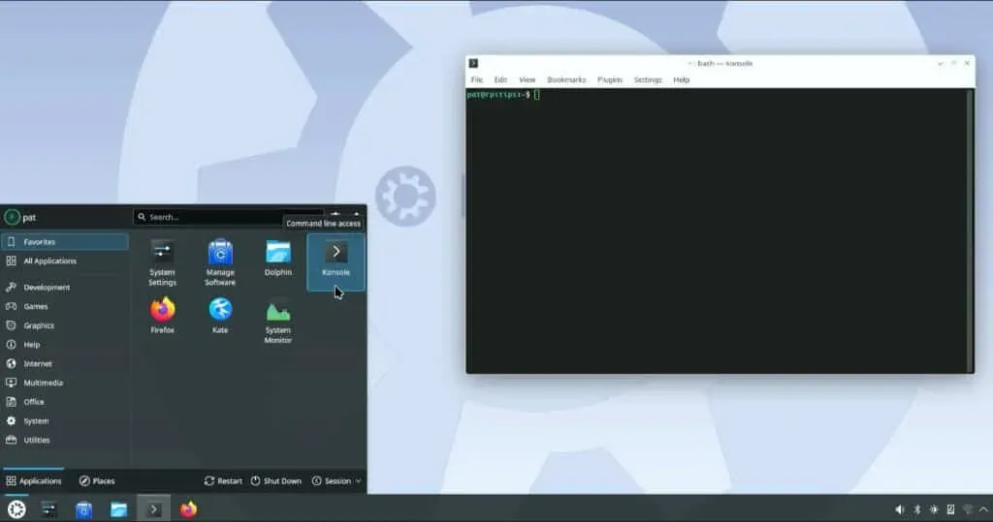Click the Konsole vertical scrollbar
This screenshot has width=993, height=522.
coord(970,230)
